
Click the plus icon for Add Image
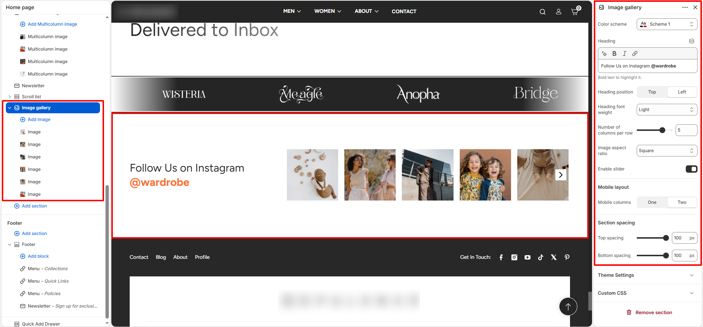pos(23,120)
